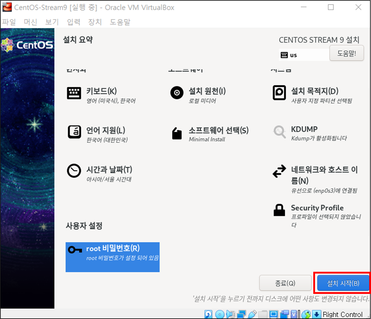Click the 영어 (미국식), 한국어 text
The height and width of the screenshot is (319, 371).
click(x=111, y=101)
